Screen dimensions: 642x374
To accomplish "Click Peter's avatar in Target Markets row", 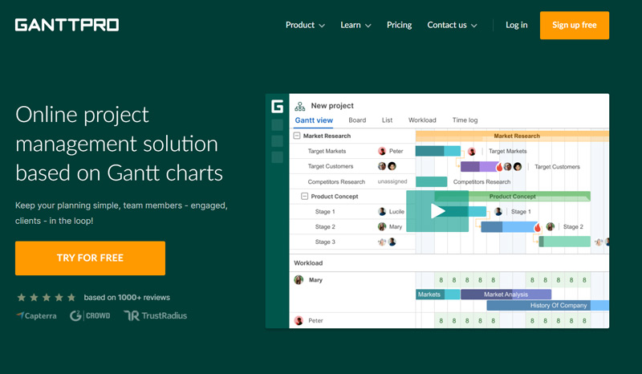I will (x=382, y=151).
